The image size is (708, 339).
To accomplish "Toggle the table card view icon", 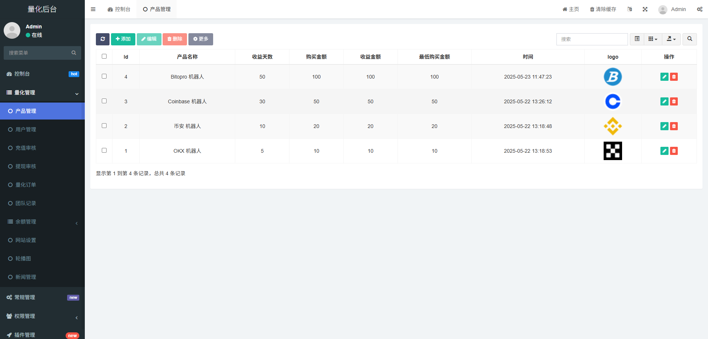I will (637, 39).
